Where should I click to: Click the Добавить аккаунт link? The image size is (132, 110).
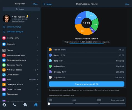(x=15, y=32)
